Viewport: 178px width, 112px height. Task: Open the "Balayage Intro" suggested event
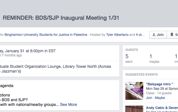(159, 84)
